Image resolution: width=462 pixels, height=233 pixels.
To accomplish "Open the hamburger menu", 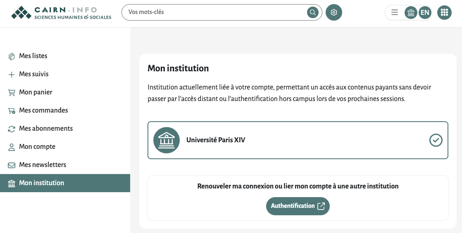I will (395, 12).
